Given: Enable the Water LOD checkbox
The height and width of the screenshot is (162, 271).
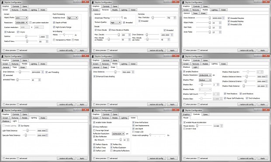Looking at the screenshot, I should [133, 132].
